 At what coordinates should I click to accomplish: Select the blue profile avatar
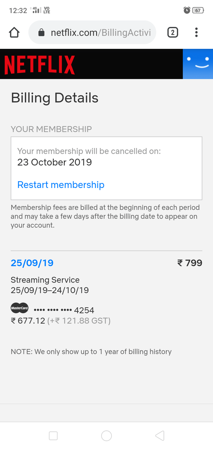point(198,64)
